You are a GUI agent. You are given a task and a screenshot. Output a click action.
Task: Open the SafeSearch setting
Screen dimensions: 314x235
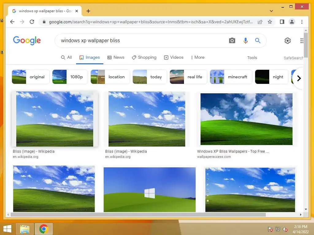point(293,58)
